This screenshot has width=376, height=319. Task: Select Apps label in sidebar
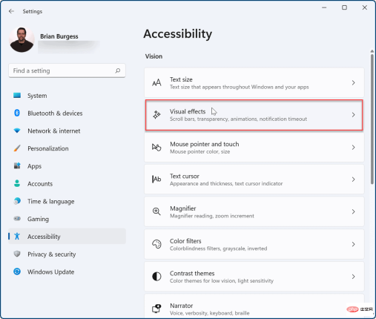34,166
